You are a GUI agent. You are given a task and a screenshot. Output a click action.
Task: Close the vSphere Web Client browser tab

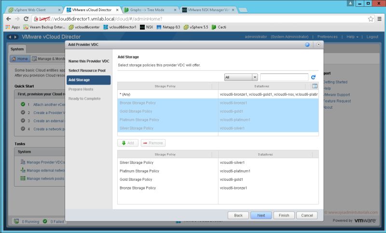[x=59, y=10]
